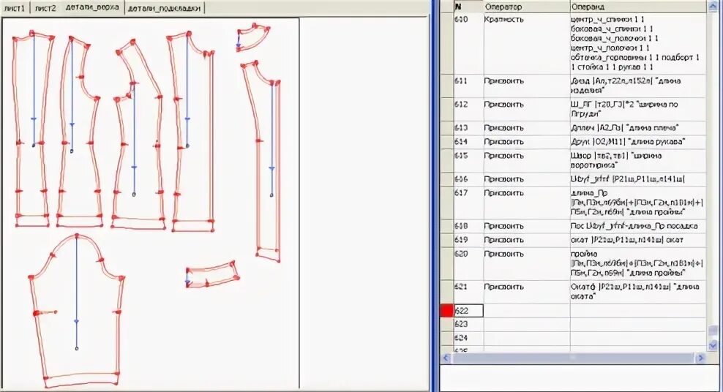Select row number 617 cell
Screen dimensions: 723x392
[x=468, y=203]
